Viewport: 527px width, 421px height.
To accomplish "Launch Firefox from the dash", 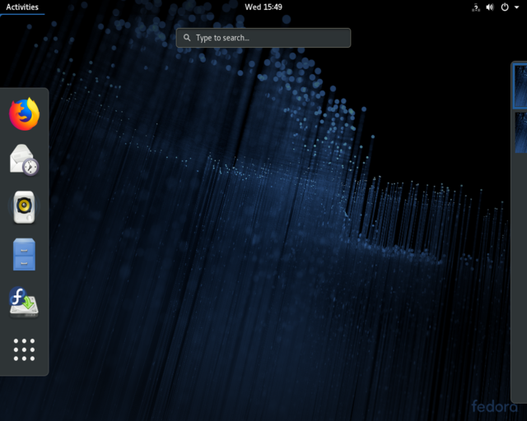I will pos(24,114).
